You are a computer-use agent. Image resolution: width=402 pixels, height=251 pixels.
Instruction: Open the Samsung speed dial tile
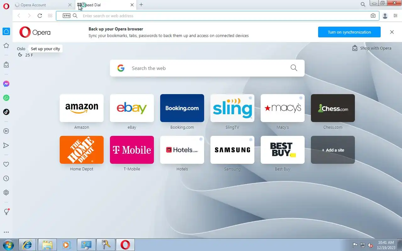pyautogui.click(x=232, y=150)
